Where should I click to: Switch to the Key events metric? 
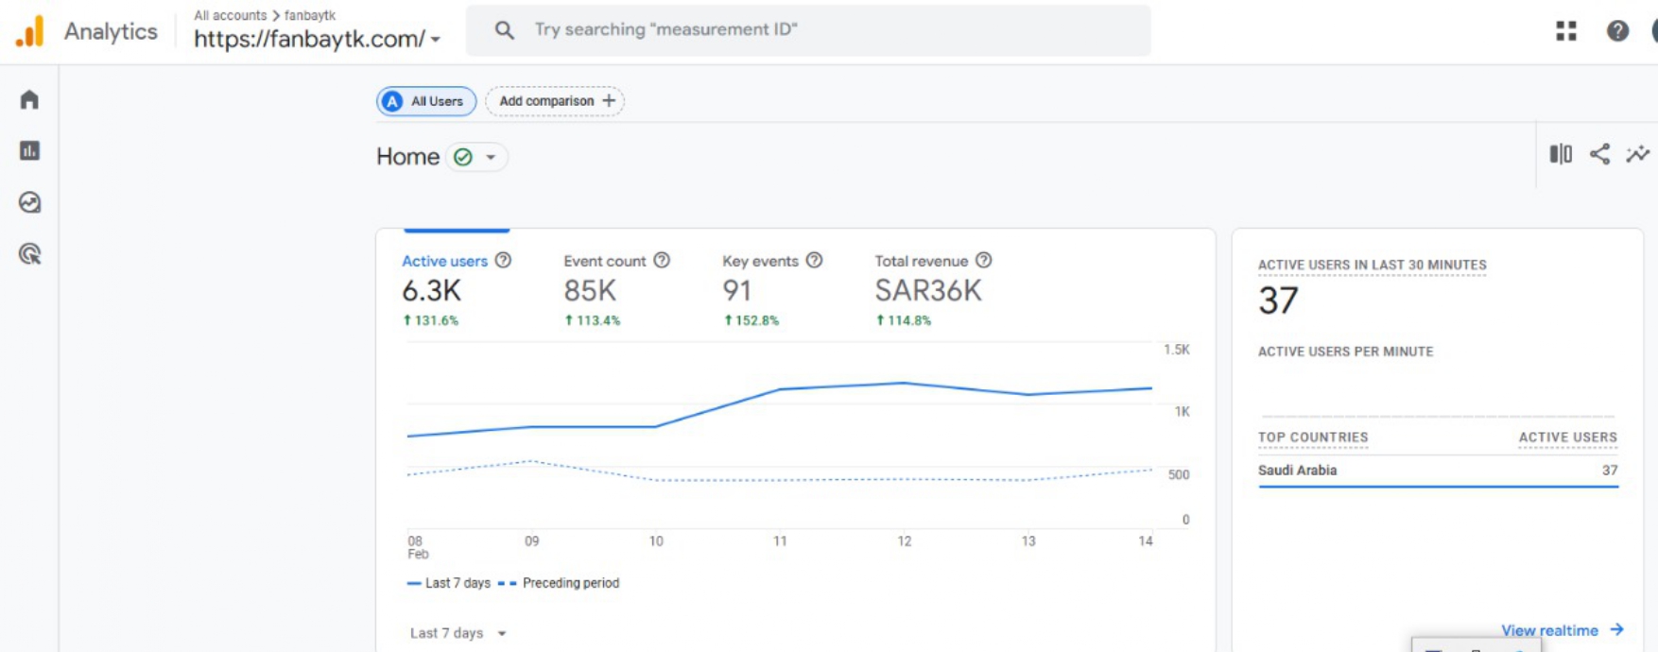(x=760, y=261)
